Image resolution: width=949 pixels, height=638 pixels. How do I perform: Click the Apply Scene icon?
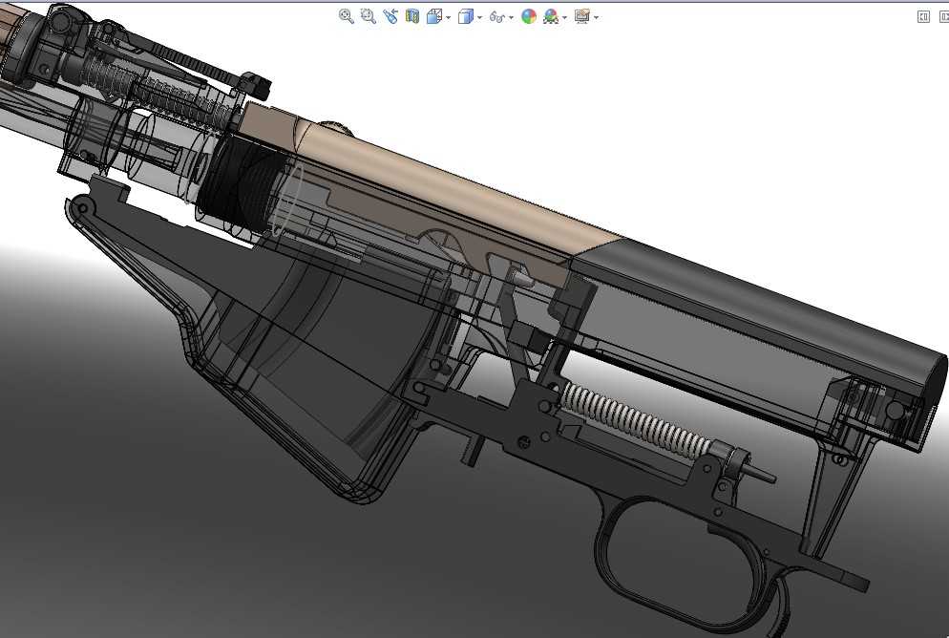[551, 16]
